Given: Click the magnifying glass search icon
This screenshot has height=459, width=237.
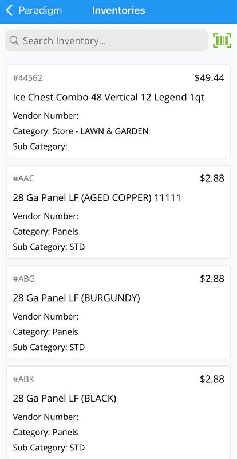Looking at the screenshot, I should (14, 40).
